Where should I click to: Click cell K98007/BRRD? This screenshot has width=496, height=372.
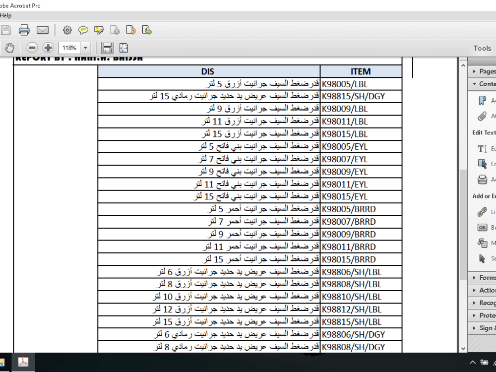tap(361, 222)
